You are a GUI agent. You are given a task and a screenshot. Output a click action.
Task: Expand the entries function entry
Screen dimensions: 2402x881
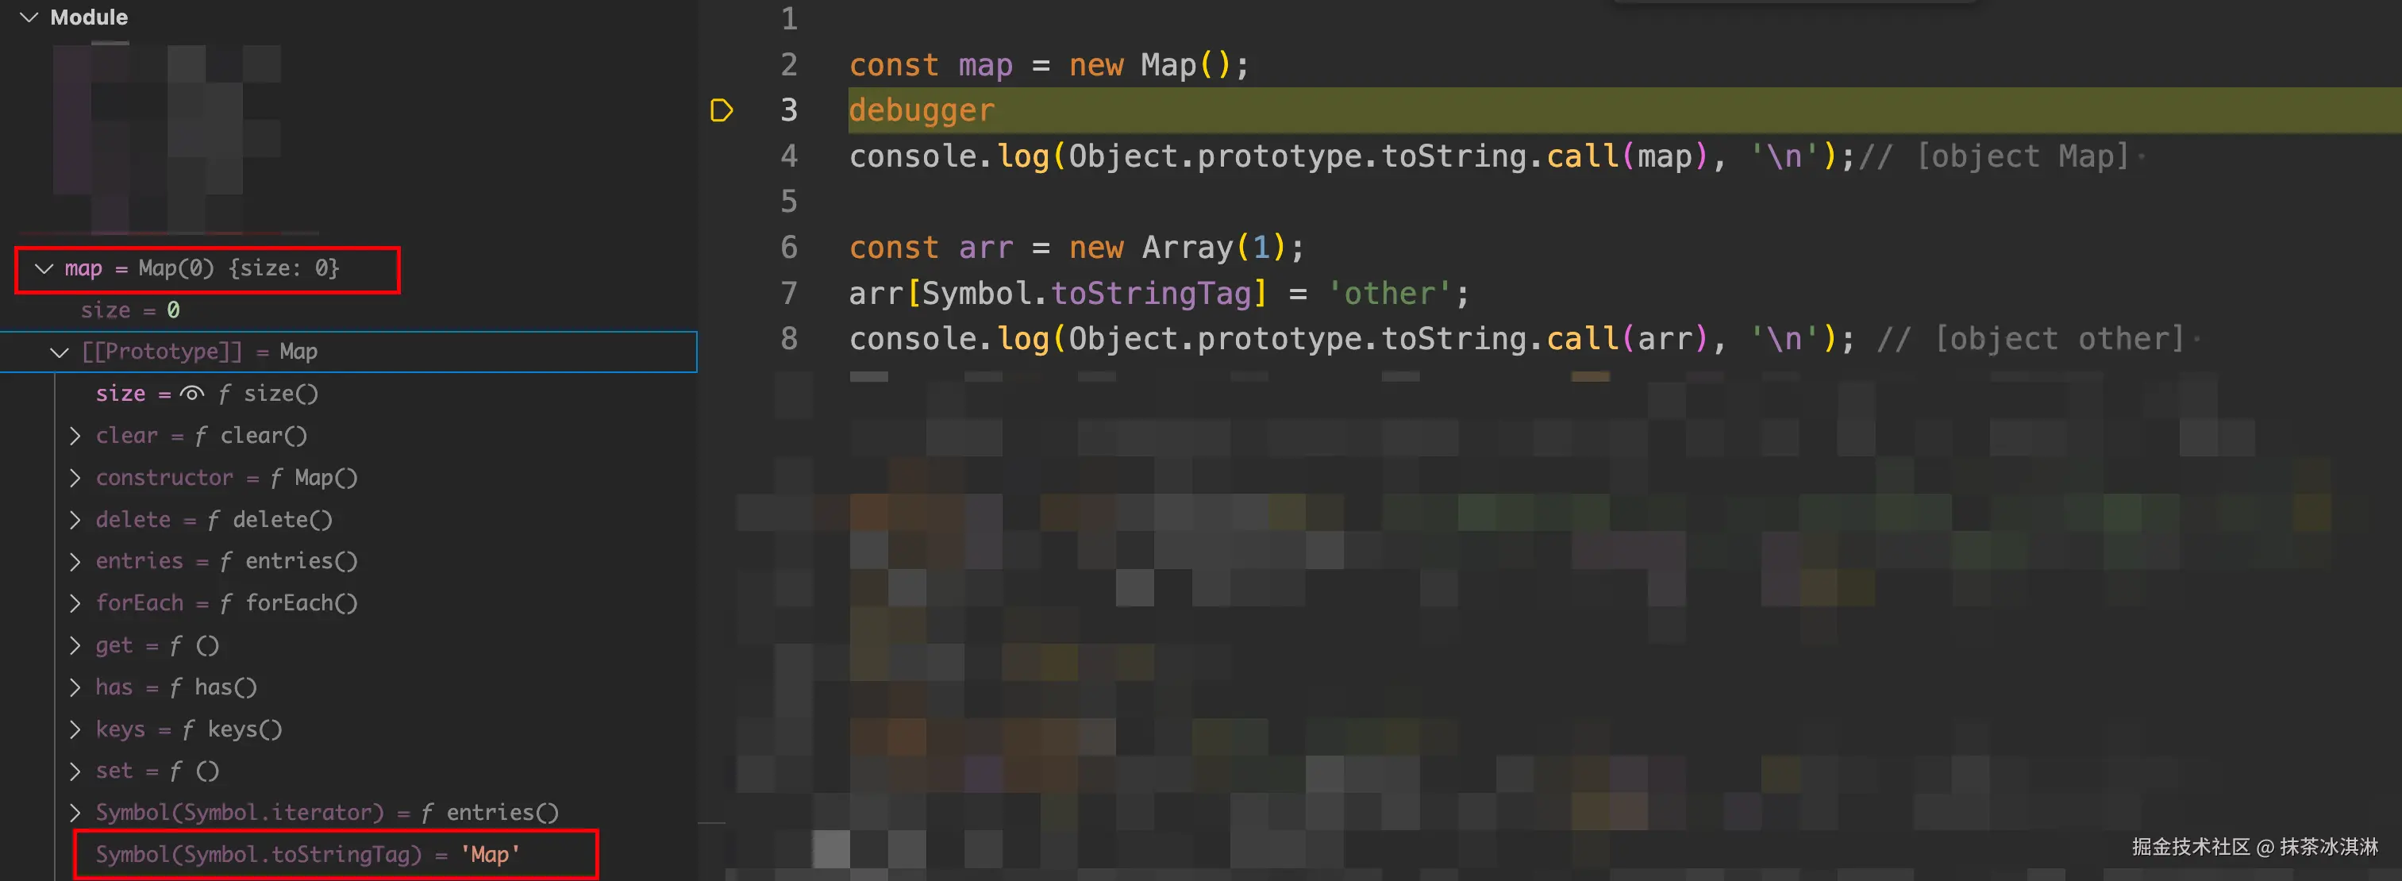tap(75, 560)
